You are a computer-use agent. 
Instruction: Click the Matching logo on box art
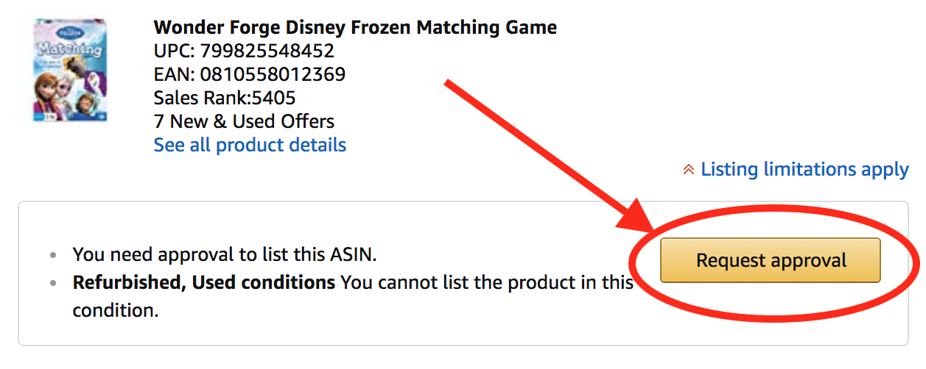tap(68, 51)
